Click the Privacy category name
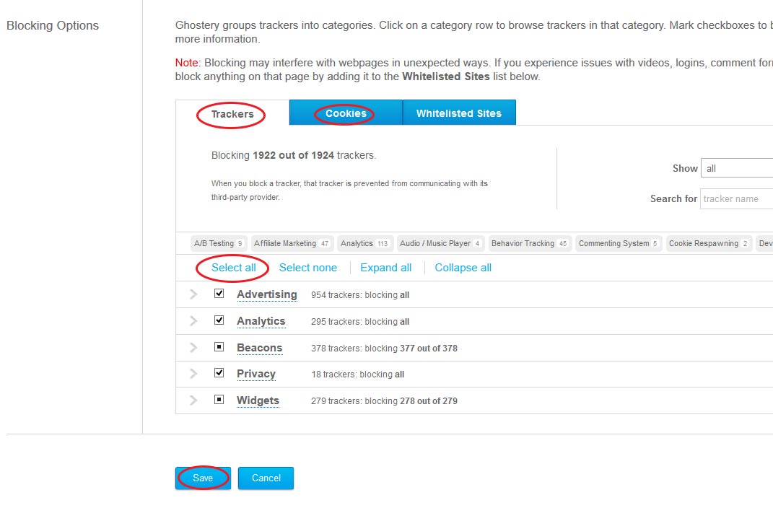 click(x=256, y=374)
